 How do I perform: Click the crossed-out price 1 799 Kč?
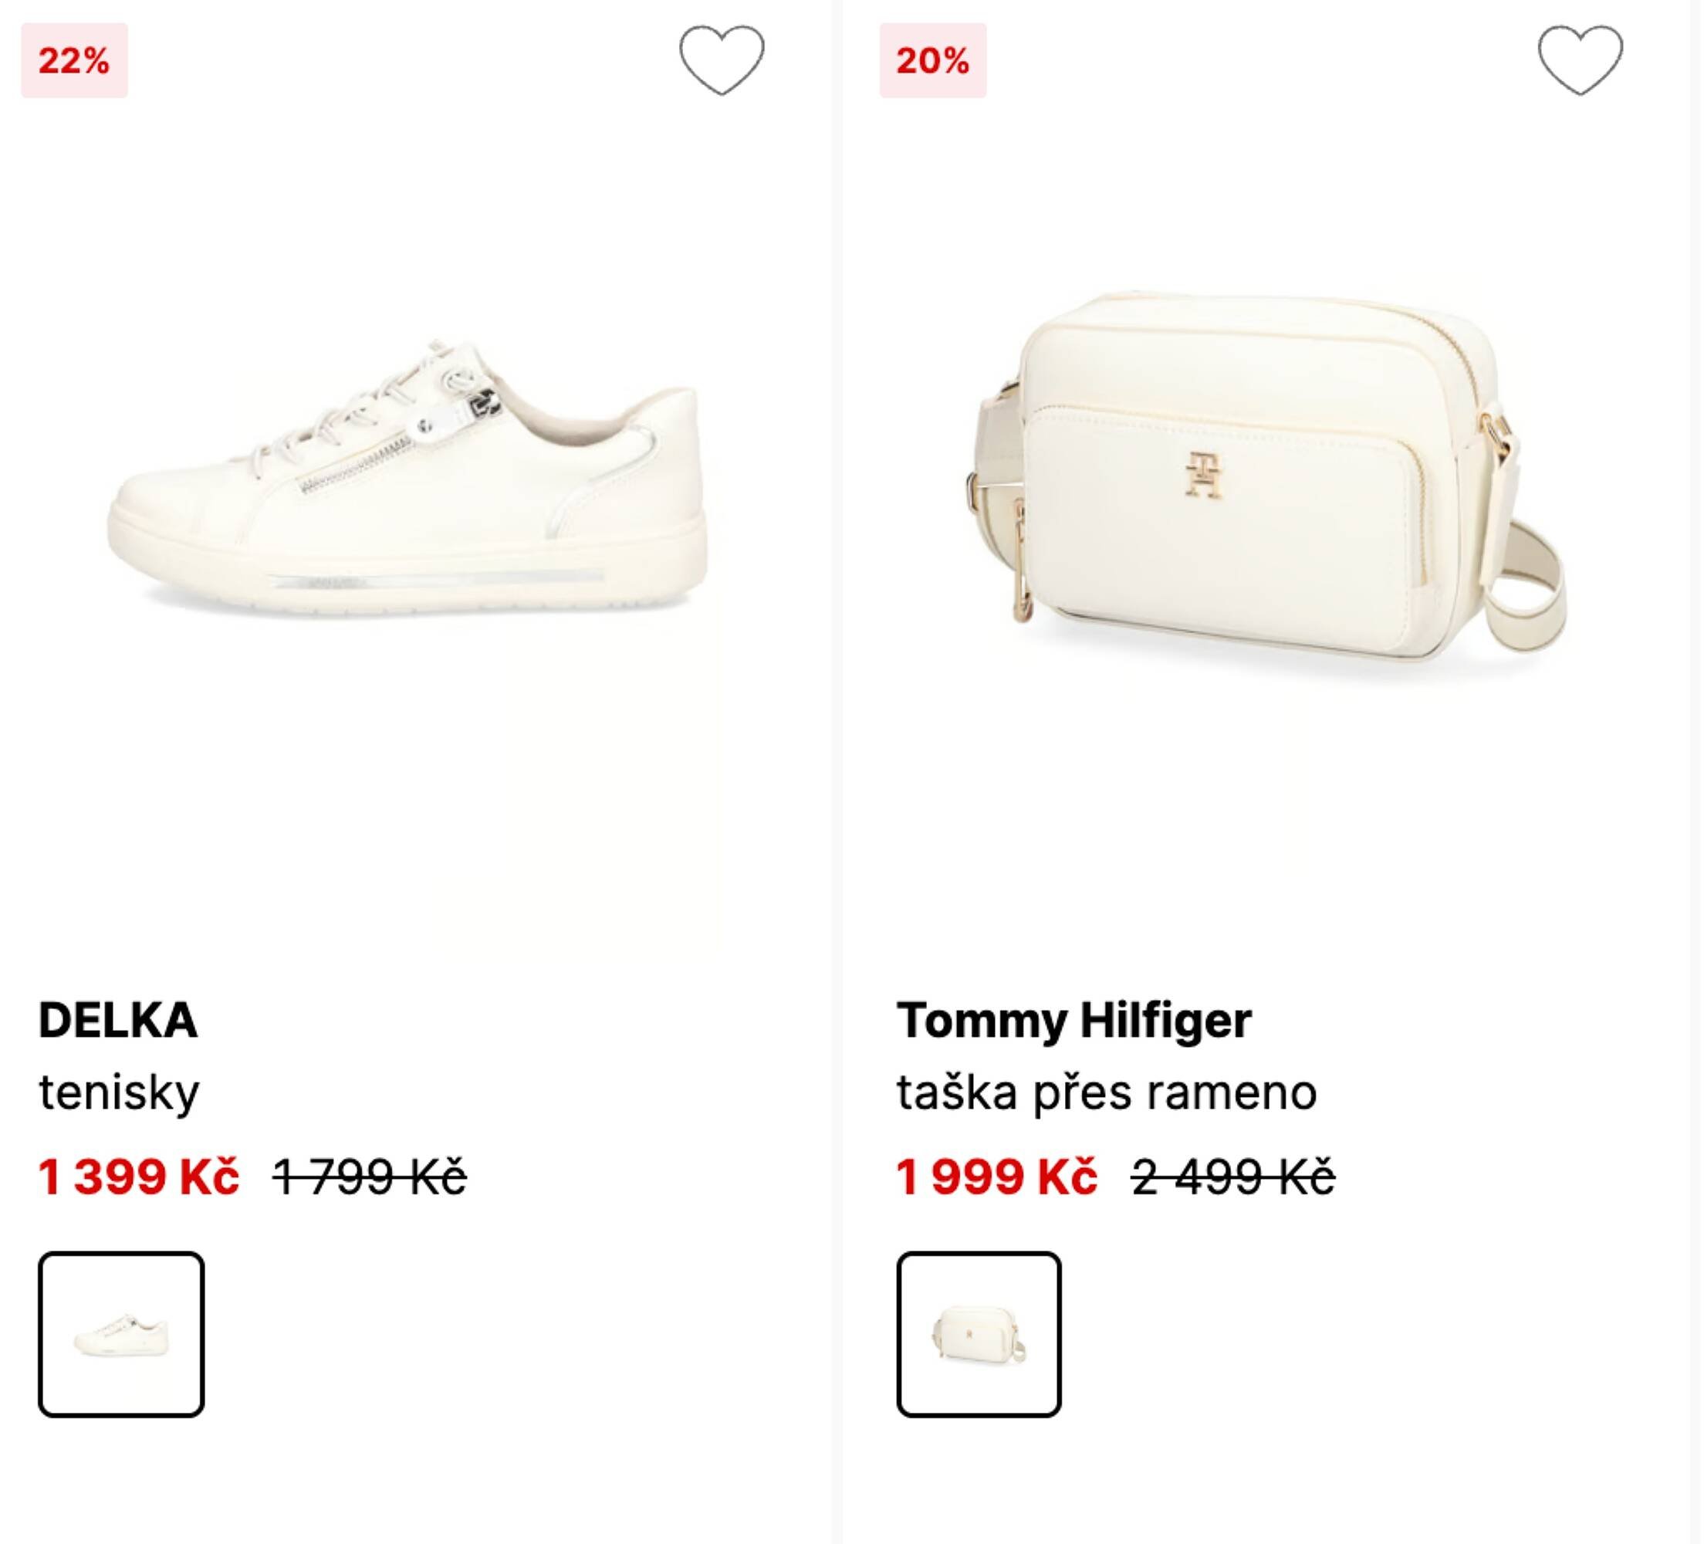coord(370,1177)
